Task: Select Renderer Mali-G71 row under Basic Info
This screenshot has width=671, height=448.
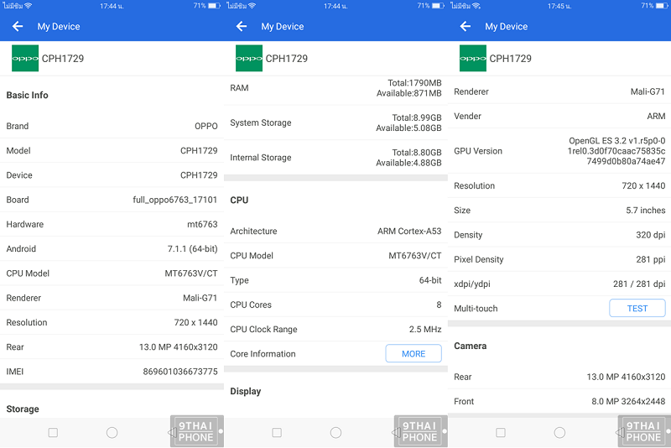Action: 112,298
